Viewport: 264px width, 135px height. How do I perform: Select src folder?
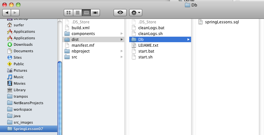click(93, 57)
